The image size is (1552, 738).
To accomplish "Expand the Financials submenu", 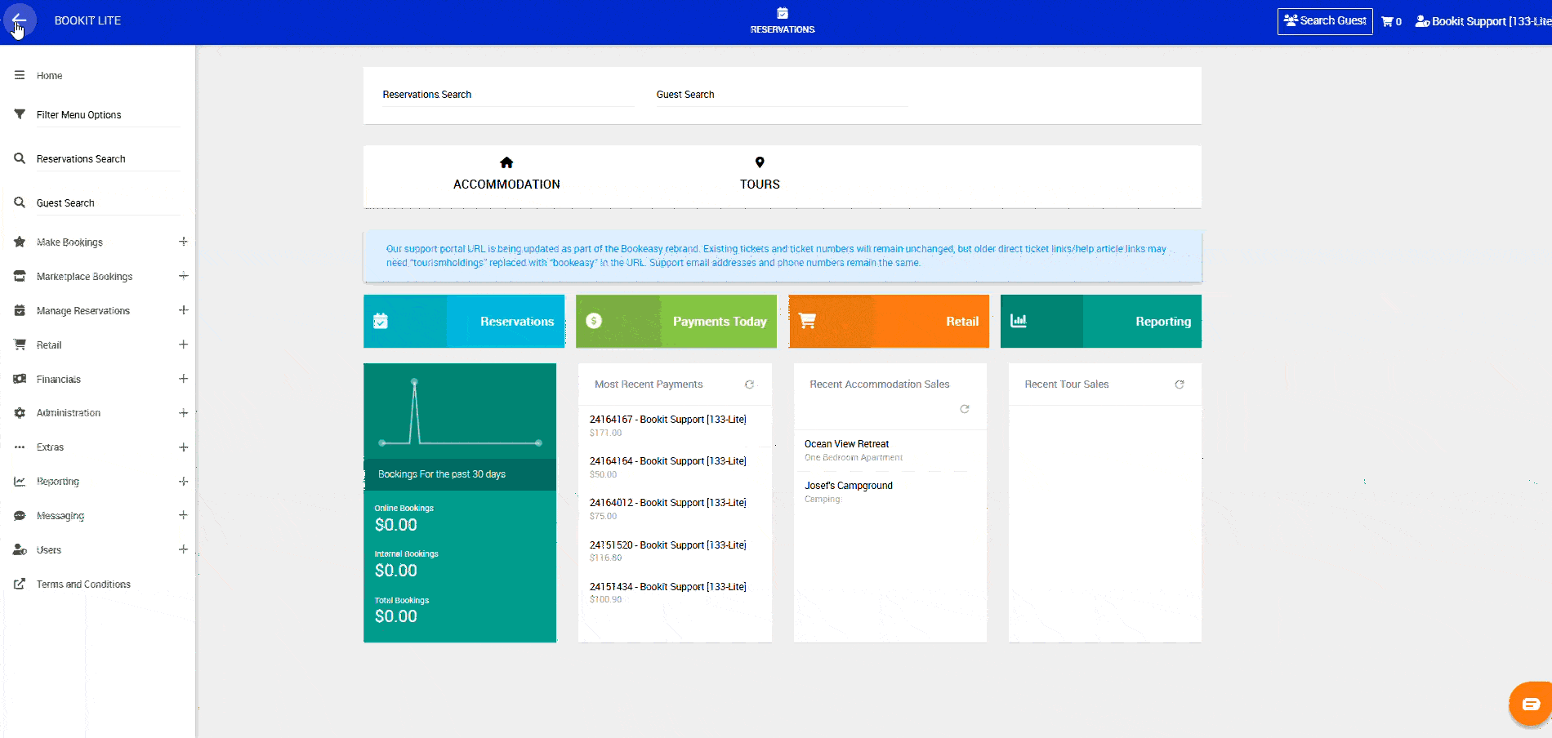I will pyautogui.click(x=183, y=379).
